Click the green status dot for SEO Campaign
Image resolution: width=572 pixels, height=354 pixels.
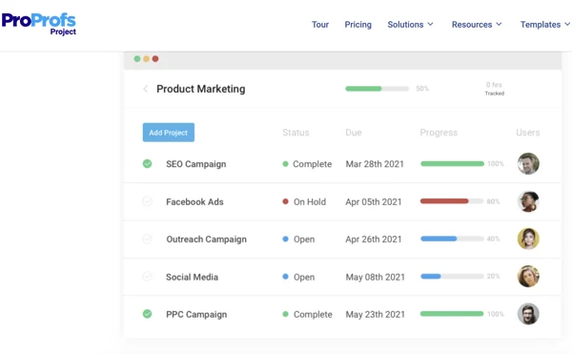point(285,164)
